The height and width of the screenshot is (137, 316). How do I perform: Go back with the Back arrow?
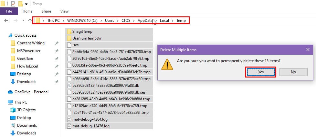pos(6,21)
